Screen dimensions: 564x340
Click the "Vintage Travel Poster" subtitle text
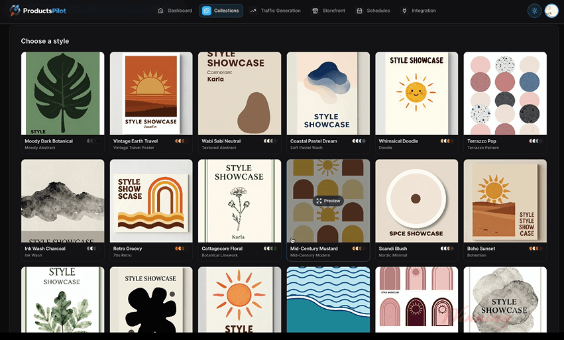tap(133, 148)
